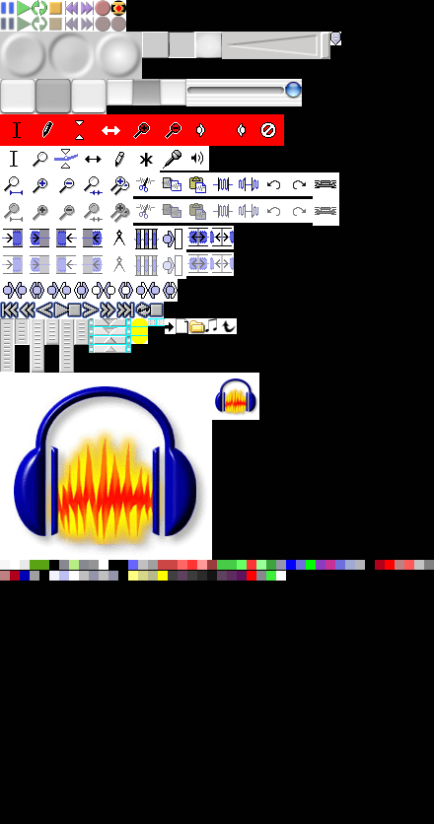This screenshot has width=434, height=824.
Task: Click the active Zoom In magnifier with plus
Action: coord(40,185)
